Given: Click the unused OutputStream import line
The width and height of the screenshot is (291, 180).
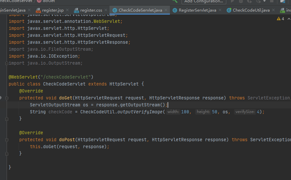Looking at the screenshot, I should [x=45, y=63].
